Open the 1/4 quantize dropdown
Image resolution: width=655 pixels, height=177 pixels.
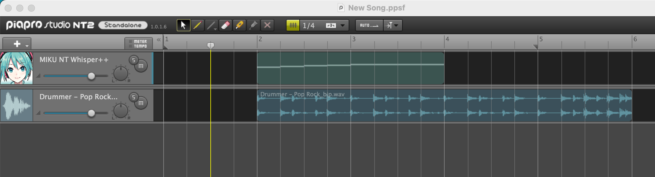(x=343, y=25)
